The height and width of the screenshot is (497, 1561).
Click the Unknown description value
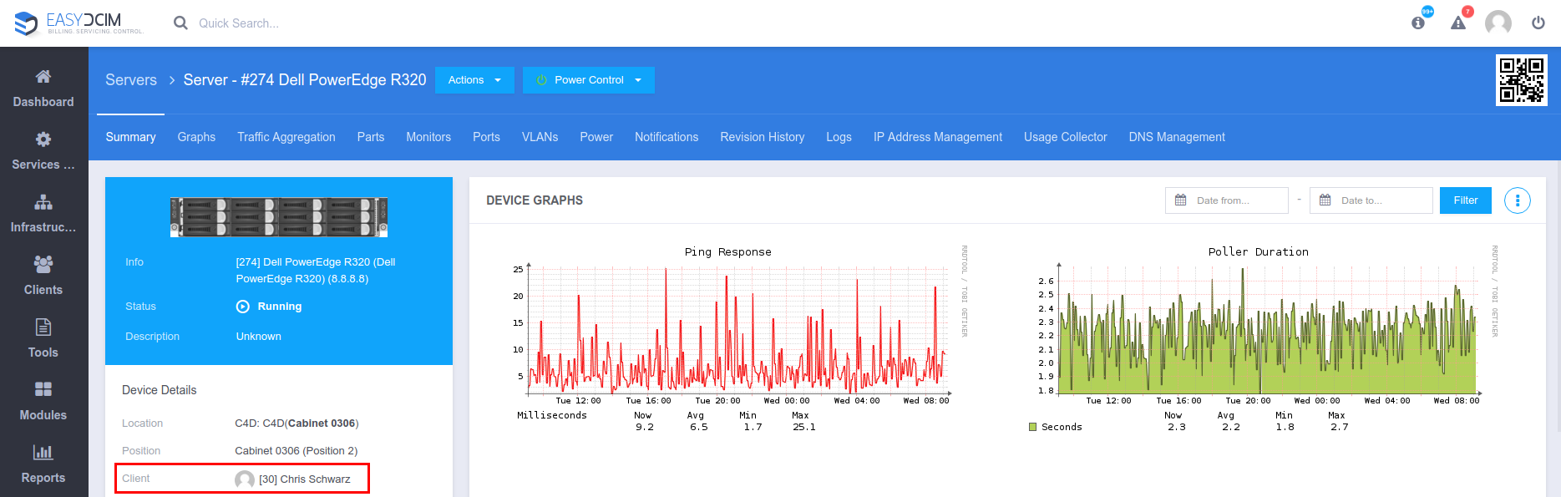click(x=259, y=337)
